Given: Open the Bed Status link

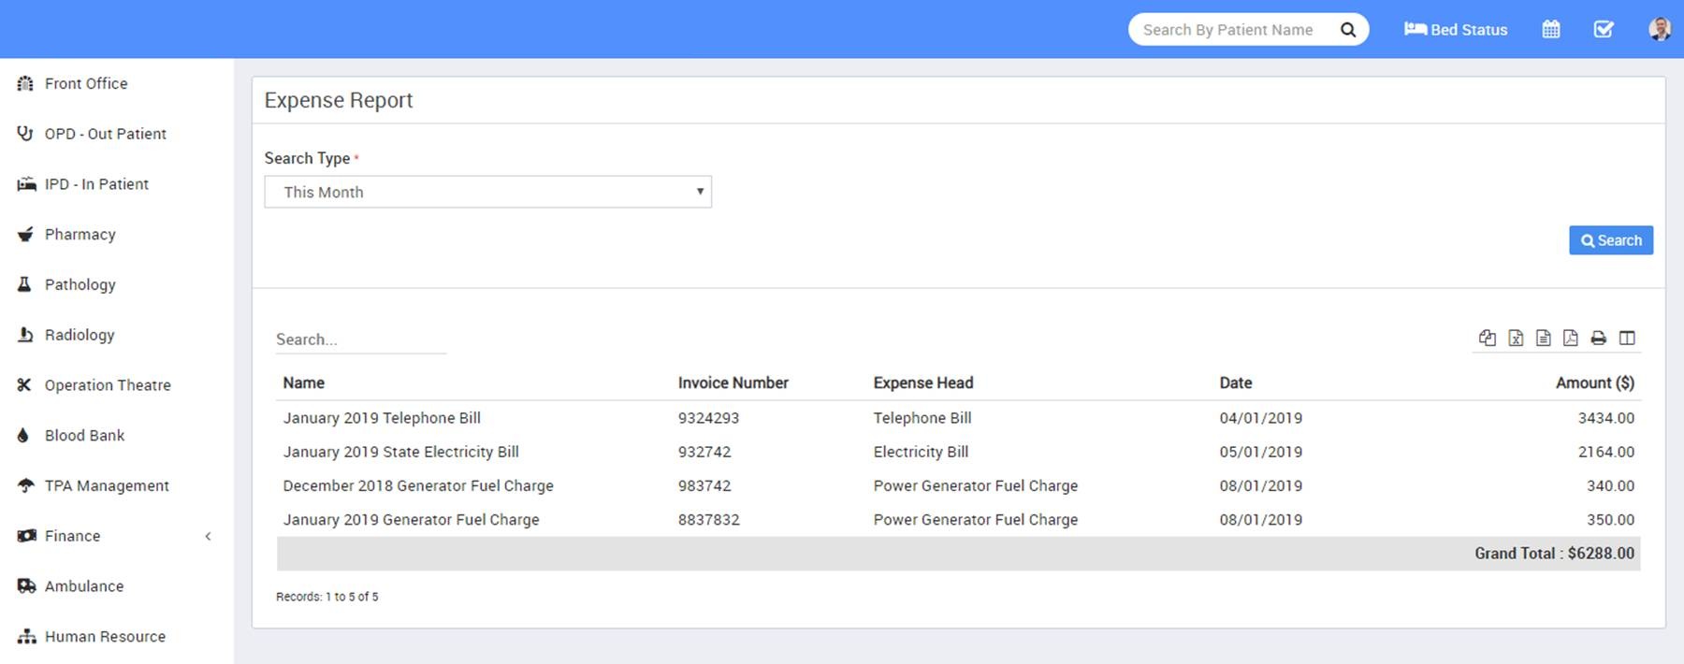Looking at the screenshot, I should (x=1456, y=30).
